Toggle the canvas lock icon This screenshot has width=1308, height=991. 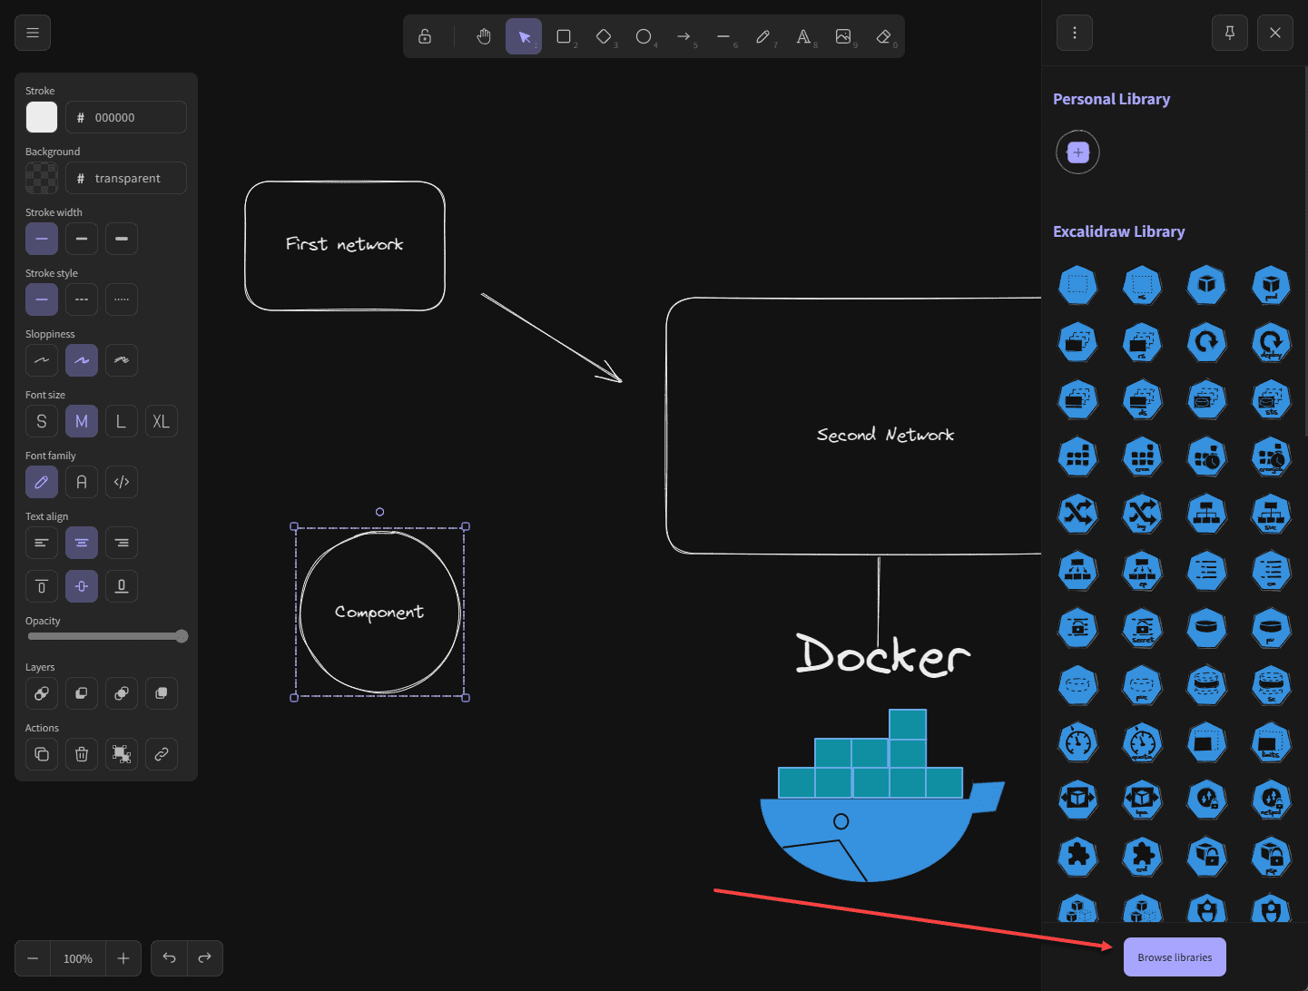click(425, 36)
